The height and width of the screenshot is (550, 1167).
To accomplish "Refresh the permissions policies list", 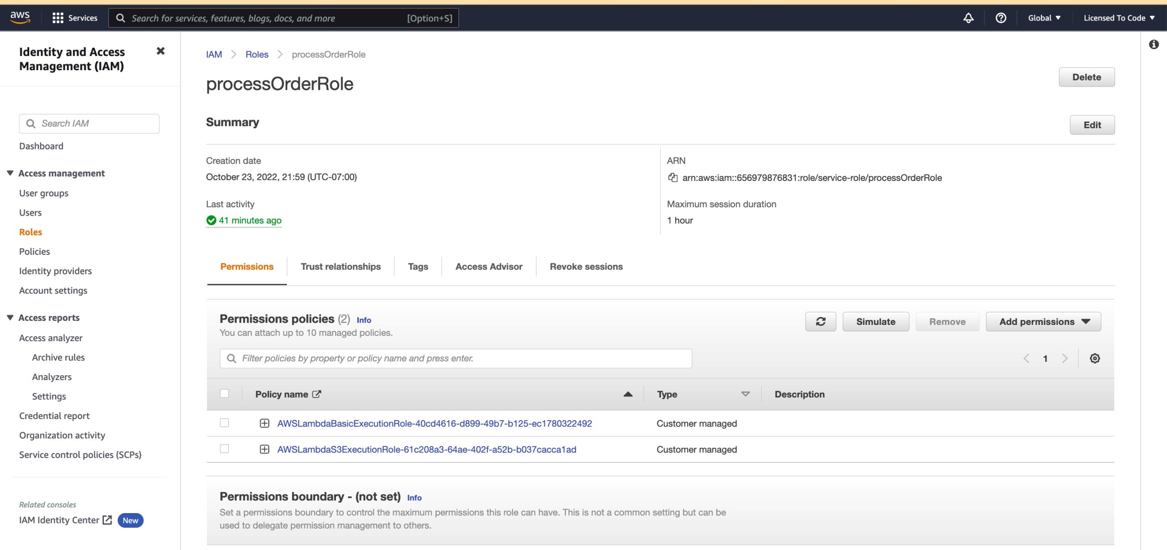I will tap(821, 322).
